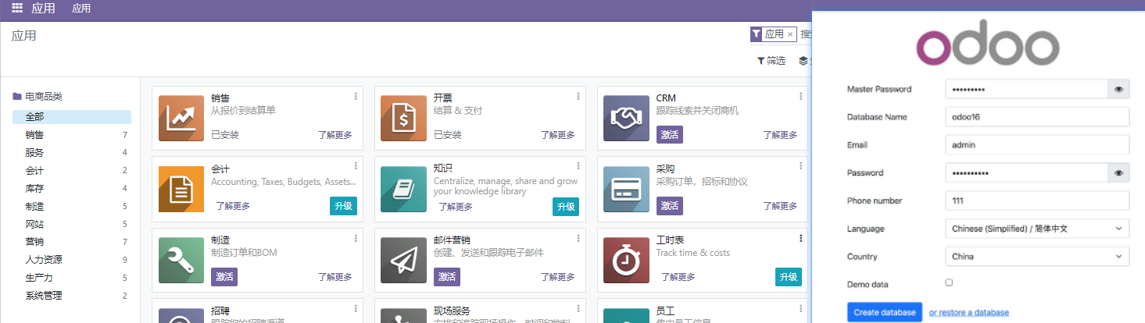Activate the 邮件营销 app
This screenshot has height=323, width=1145.
coord(447,277)
